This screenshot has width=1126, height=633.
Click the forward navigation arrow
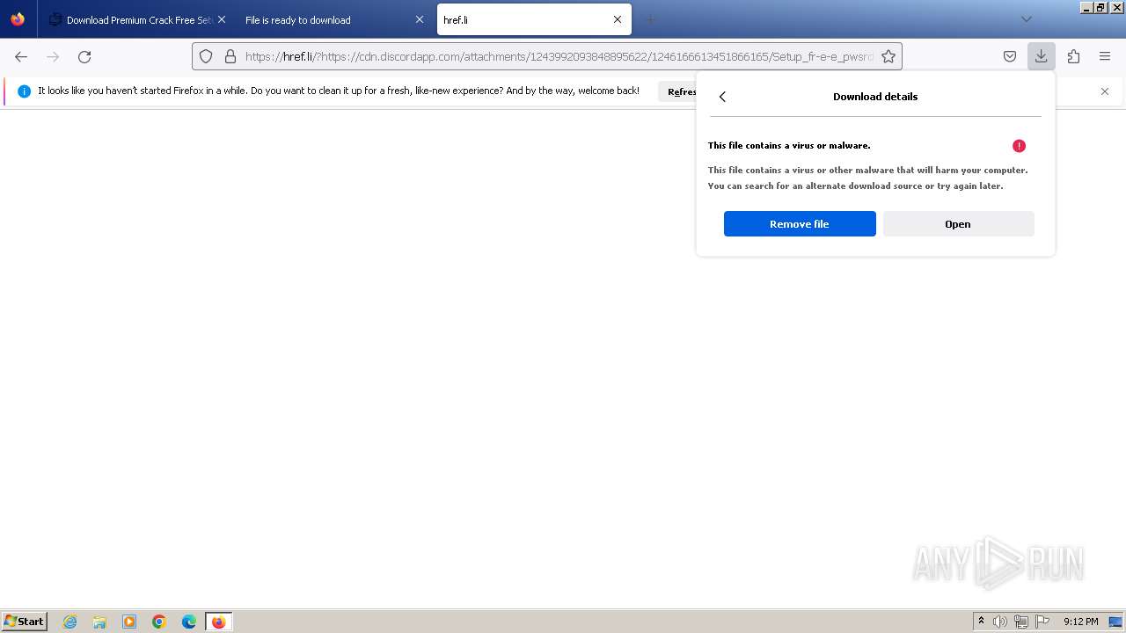tap(53, 56)
